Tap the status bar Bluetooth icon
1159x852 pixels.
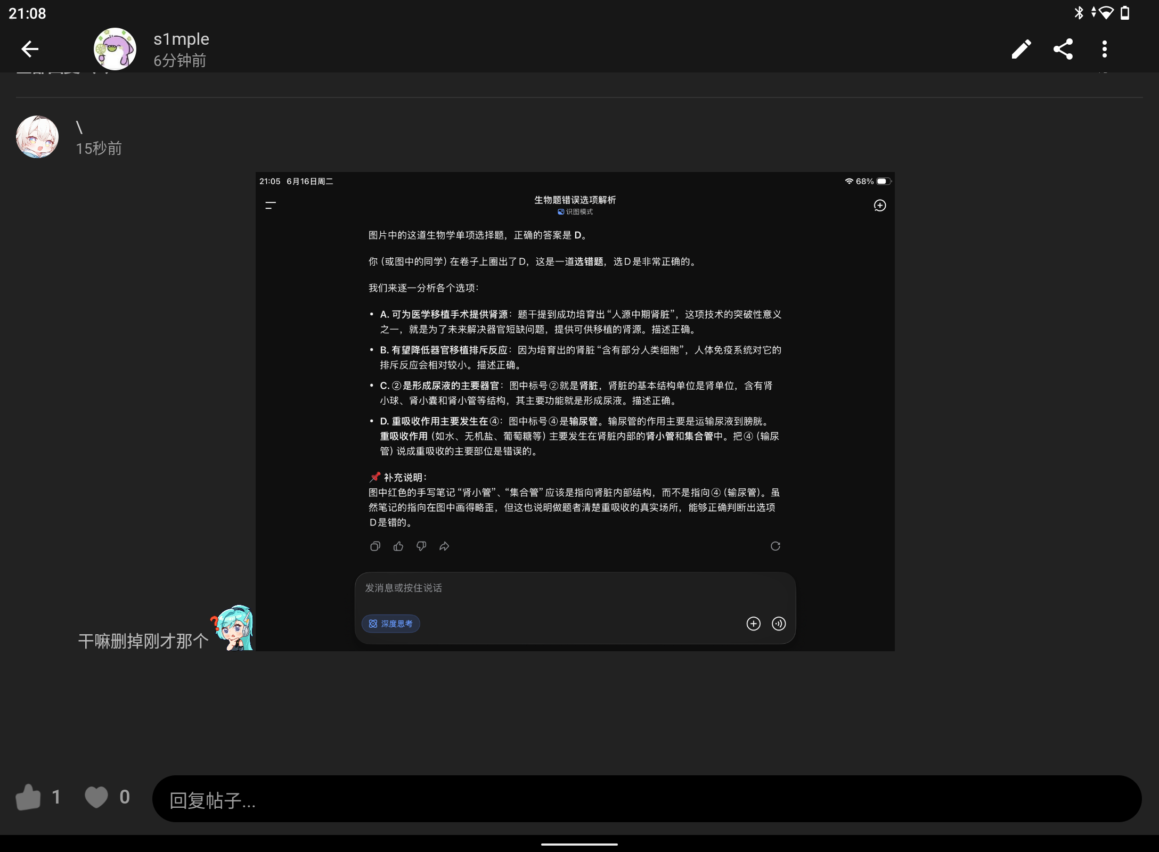[x=1079, y=13]
